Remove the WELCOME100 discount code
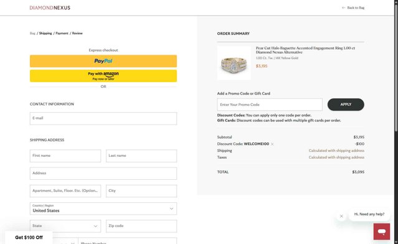This screenshot has width=398, height=244. [272, 144]
